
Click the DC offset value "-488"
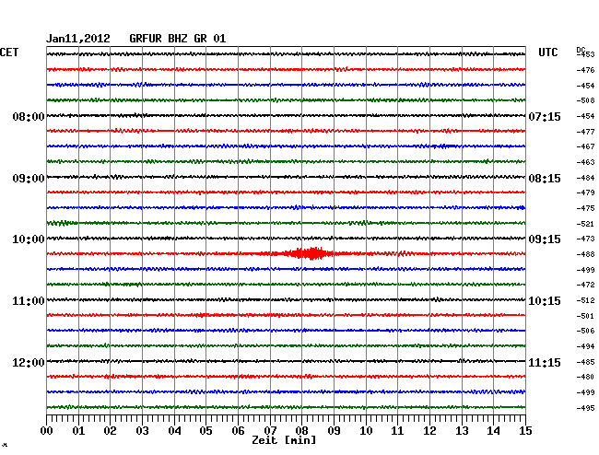pyautogui.click(x=585, y=254)
